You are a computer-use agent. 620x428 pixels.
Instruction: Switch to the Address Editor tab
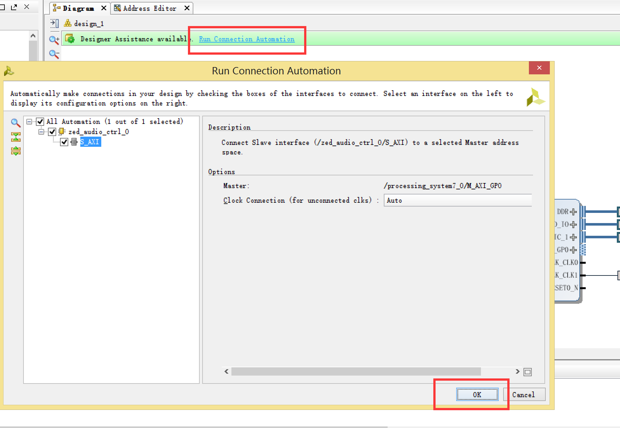point(152,8)
